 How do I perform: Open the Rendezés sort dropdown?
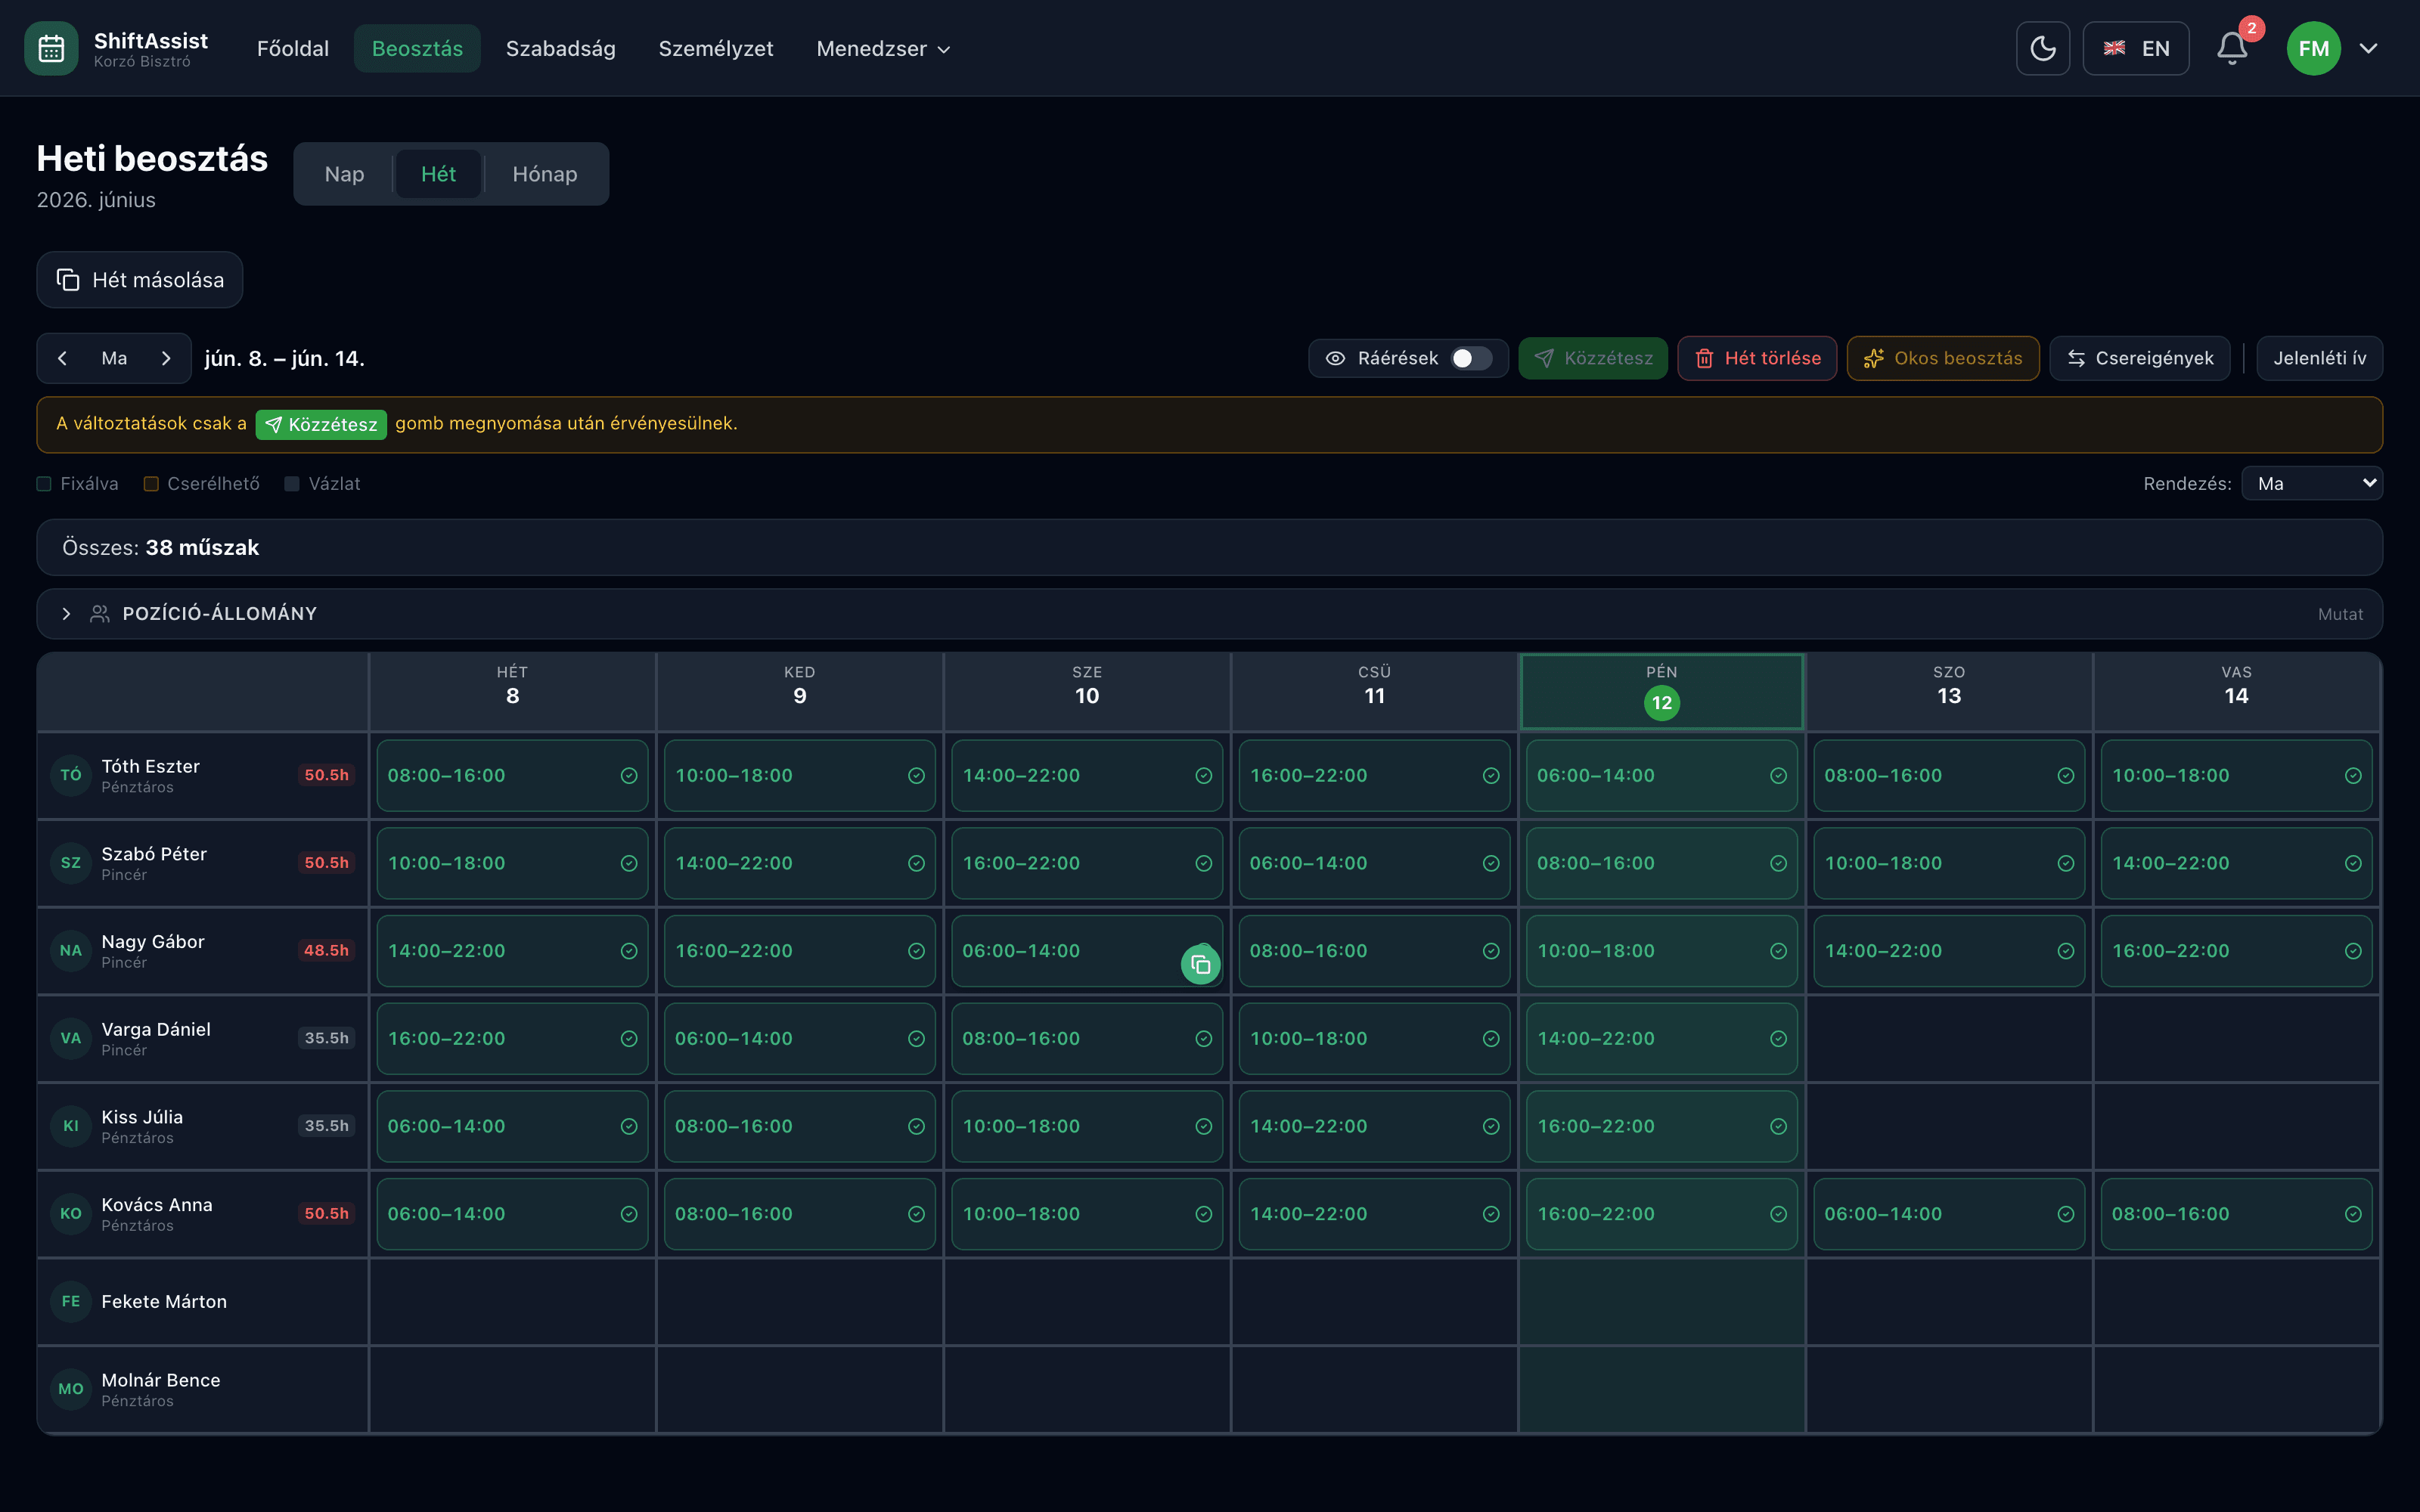[x=2312, y=484]
